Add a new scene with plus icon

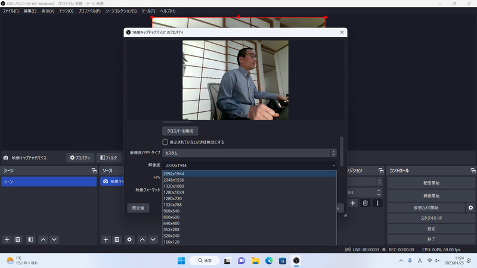[7, 239]
